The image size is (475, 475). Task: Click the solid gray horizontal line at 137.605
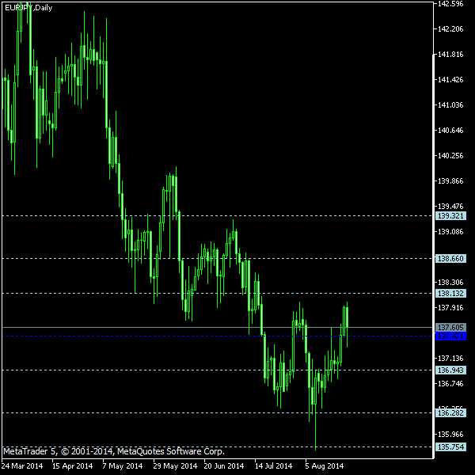pyautogui.click(x=217, y=328)
